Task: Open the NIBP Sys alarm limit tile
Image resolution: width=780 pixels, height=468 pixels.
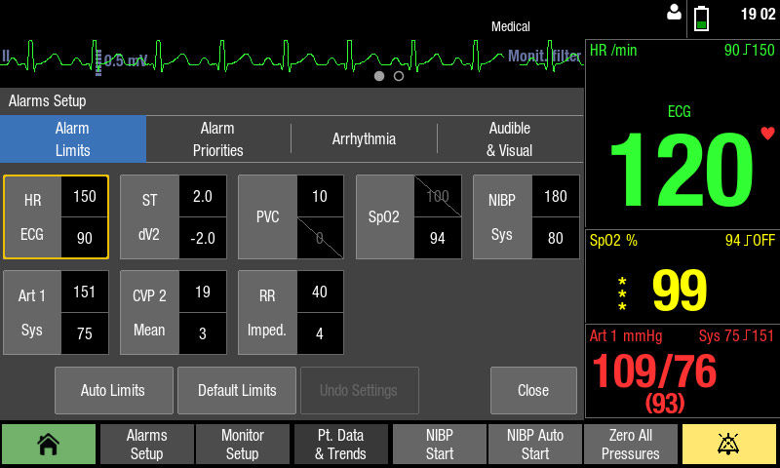Action: pyautogui.click(x=526, y=216)
